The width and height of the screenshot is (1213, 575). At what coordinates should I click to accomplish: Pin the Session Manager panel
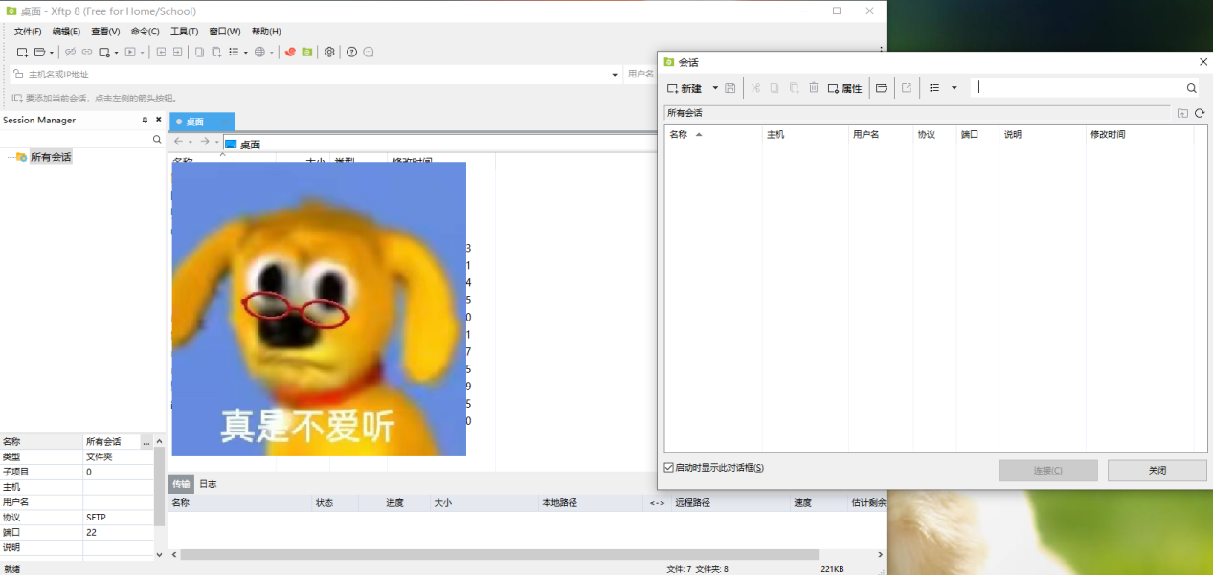pyautogui.click(x=146, y=121)
